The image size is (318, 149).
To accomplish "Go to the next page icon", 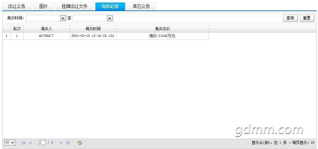I will point(62,143).
